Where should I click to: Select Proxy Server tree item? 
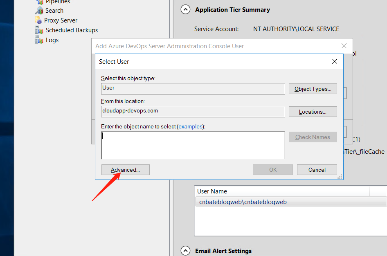61,20
